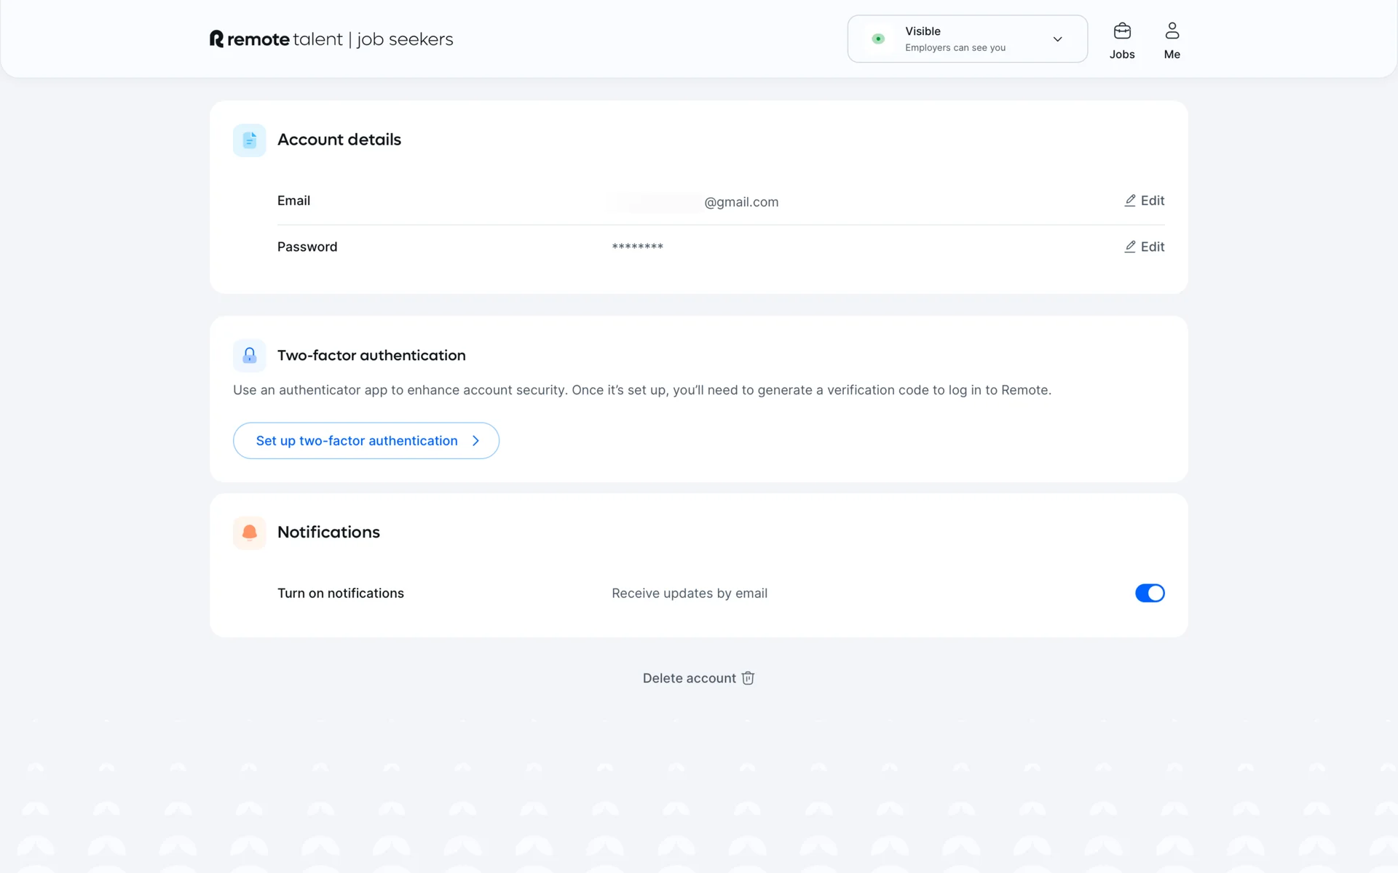Click the Delete account link
Screen dimensions: 1398x873
[x=689, y=678]
